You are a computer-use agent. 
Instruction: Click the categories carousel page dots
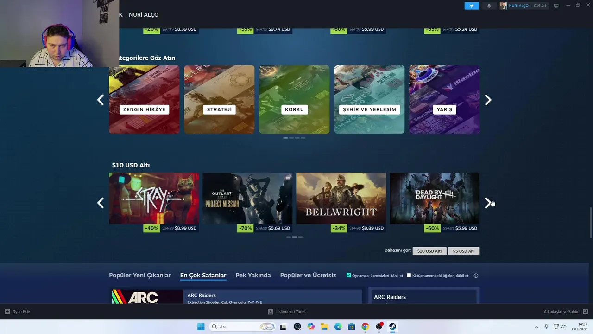pyautogui.click(x=294, y=138)
